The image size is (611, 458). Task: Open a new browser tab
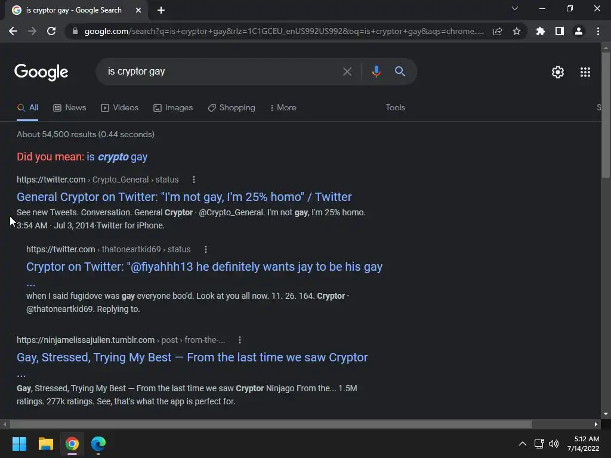(161, 10)
